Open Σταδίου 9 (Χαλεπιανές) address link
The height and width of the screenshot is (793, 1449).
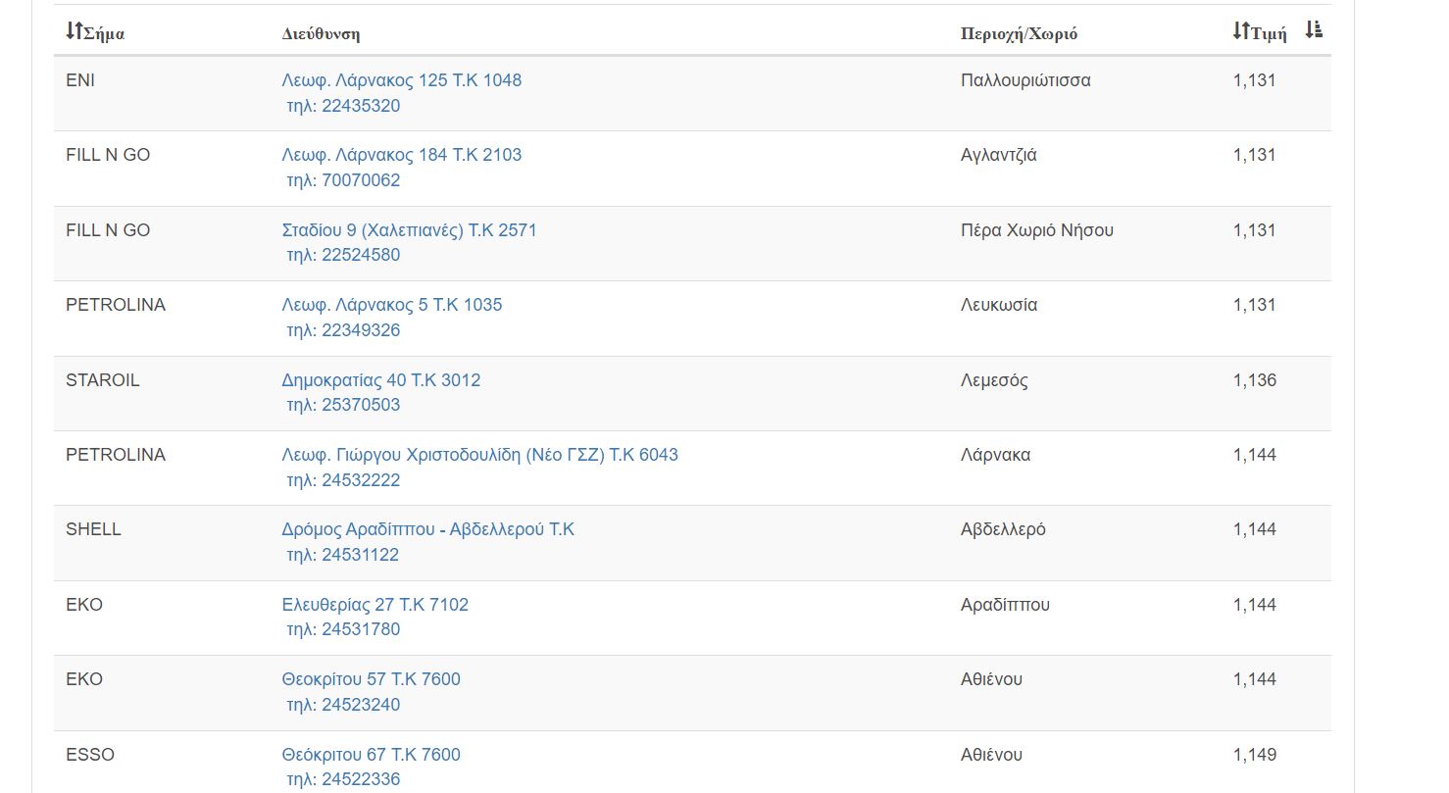(409, 230)
